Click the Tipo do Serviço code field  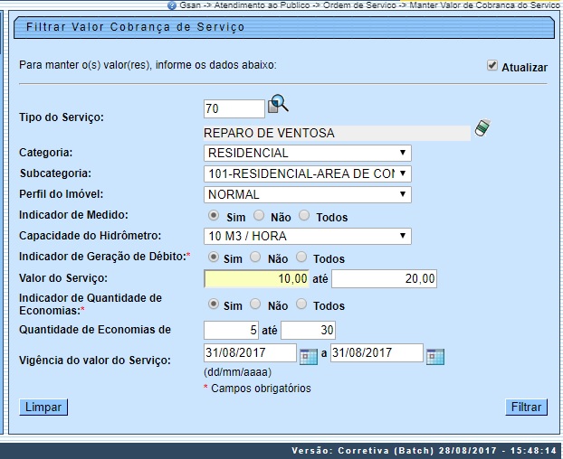(x=234, y=109)
